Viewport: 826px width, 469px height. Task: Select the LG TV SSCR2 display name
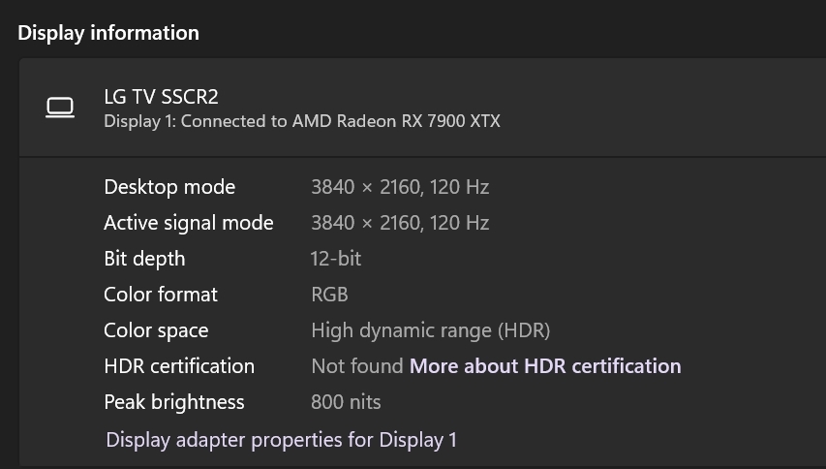pos(161,96)
